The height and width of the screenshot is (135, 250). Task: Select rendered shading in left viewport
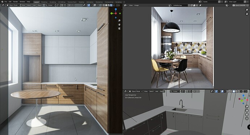pos(111,5)
